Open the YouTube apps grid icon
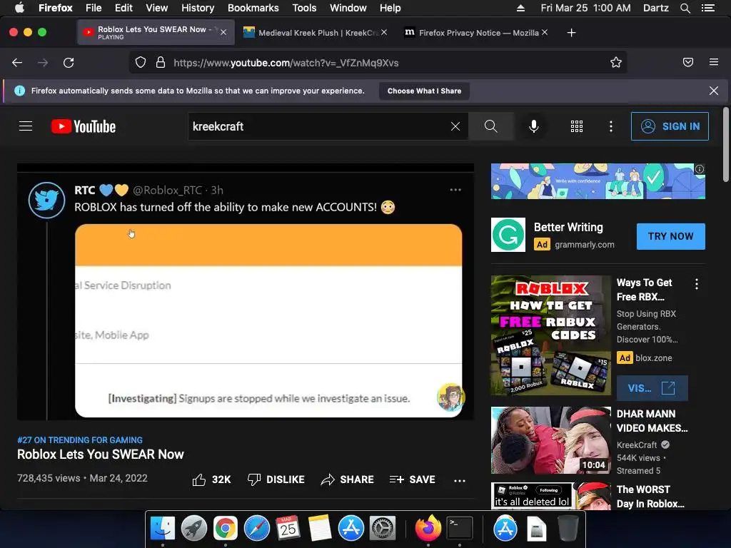 tap(577, 126)
